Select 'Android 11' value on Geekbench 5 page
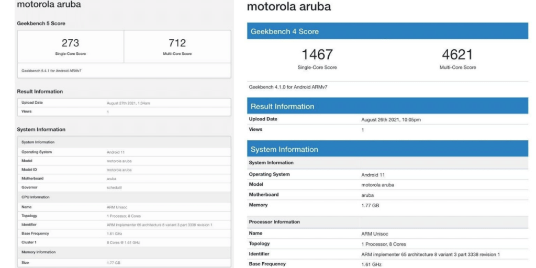 coord(115,152)
